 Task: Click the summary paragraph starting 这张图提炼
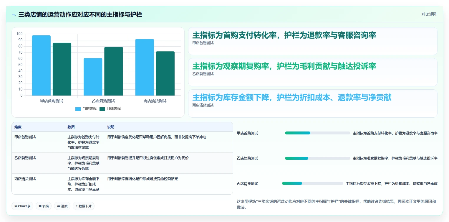coord(336,204)
